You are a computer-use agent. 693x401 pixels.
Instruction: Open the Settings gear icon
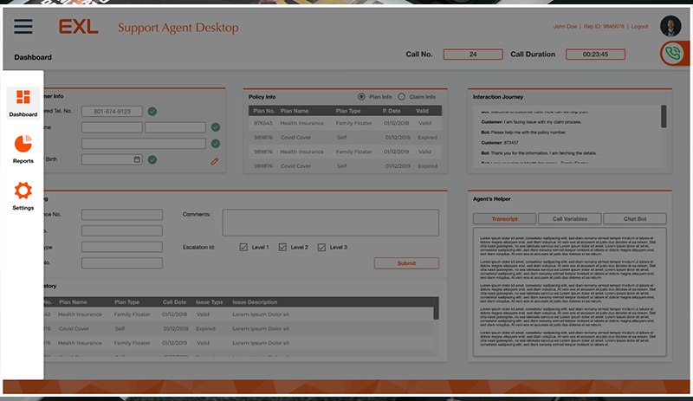click(x=23, y=191)
